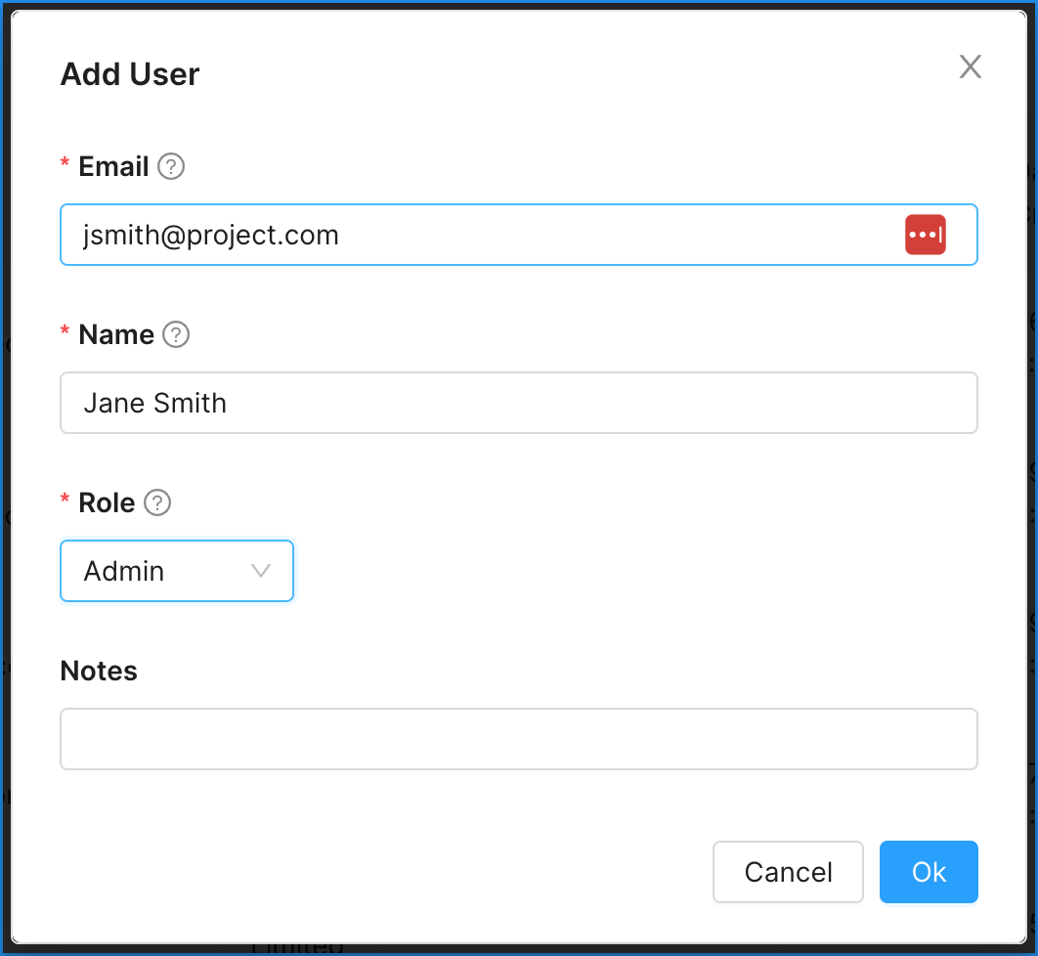This screenshot has height=956, width=1038.
Task: Click the Add User dialog title
Action: click(x=130, y=73)
